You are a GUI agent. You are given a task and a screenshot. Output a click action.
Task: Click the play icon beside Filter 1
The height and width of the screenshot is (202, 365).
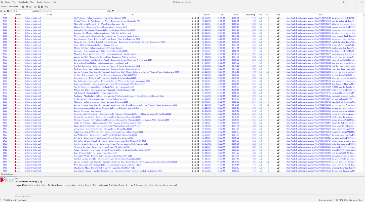click(x=2, y=11)
